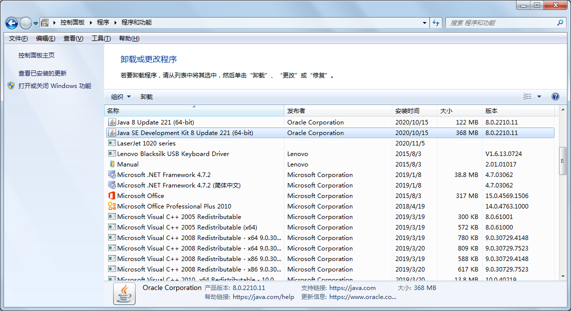Click version 15.0.4569.1506 cell
The width and height of the screenshot is (571, 311).
point(507,195)
